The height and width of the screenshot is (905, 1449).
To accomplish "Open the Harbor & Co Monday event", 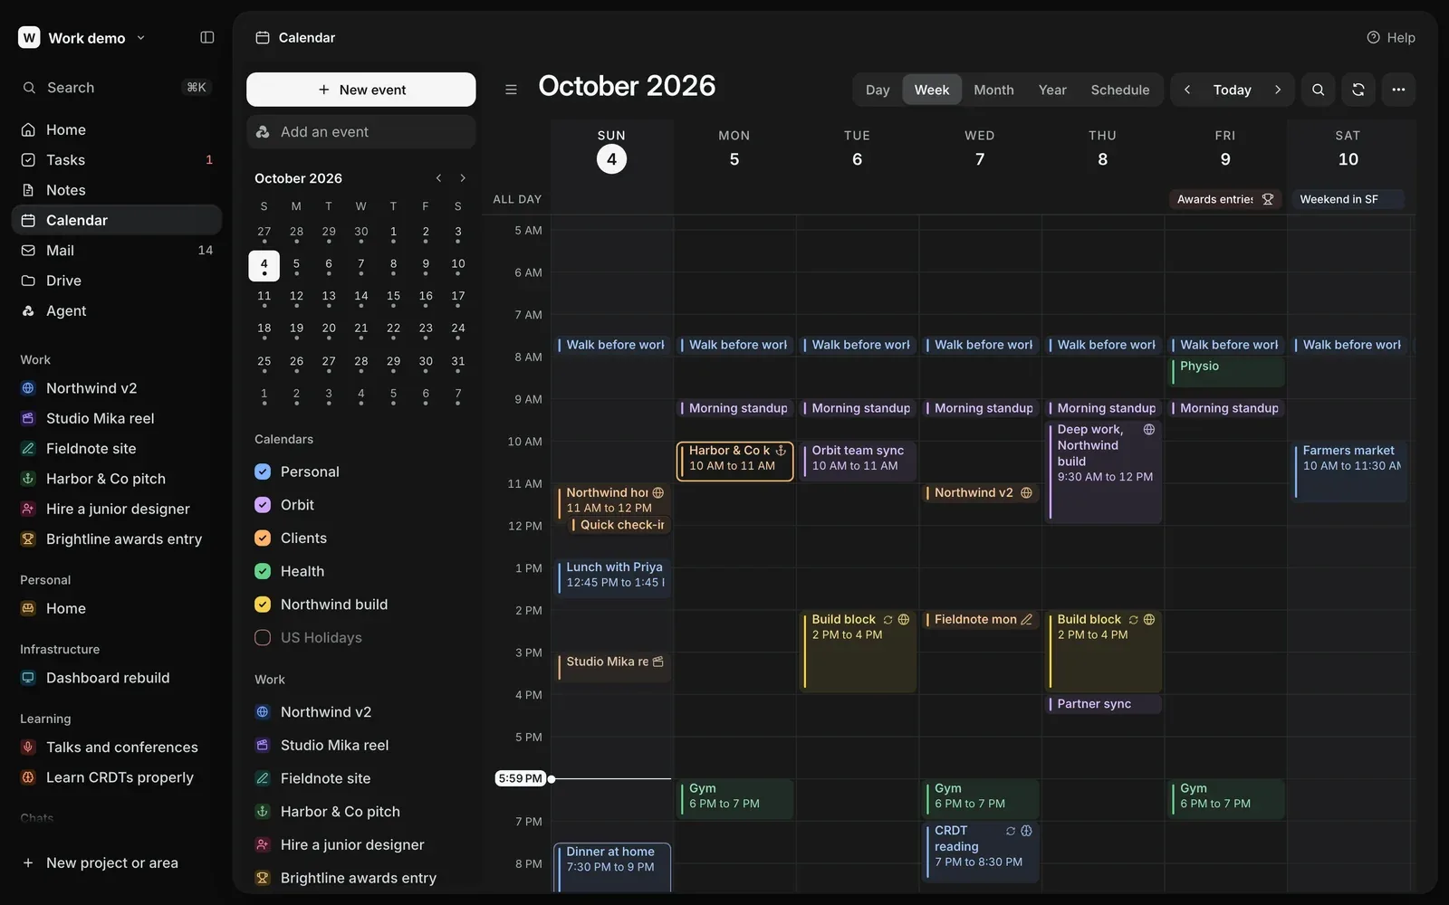I will click(x=735, y=462).
